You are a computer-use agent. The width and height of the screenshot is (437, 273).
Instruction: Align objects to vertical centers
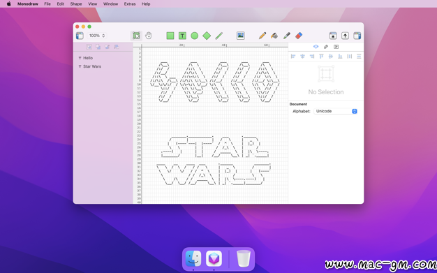331,57
